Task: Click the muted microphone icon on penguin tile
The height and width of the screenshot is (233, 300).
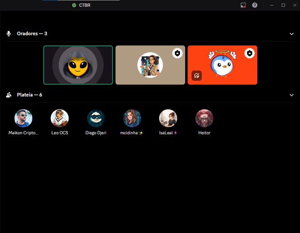Action: (196, 76)
